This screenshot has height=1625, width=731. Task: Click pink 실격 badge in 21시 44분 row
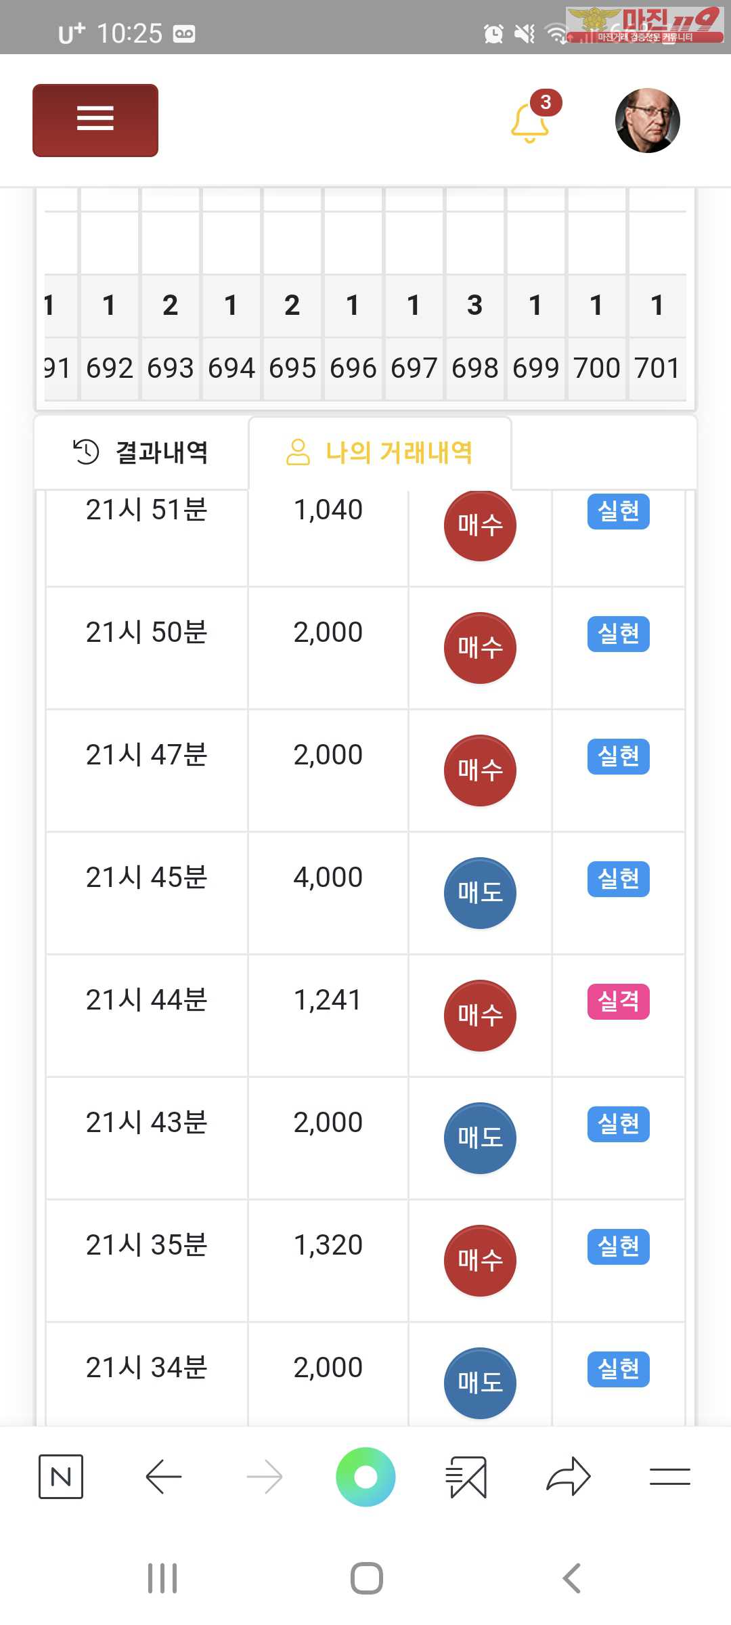(619, 1001)
